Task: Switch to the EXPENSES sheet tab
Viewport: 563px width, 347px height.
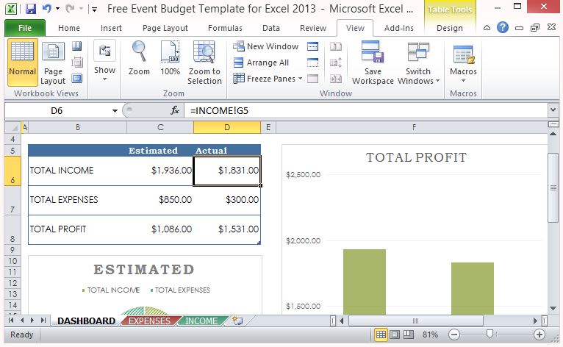Action: 149,321
